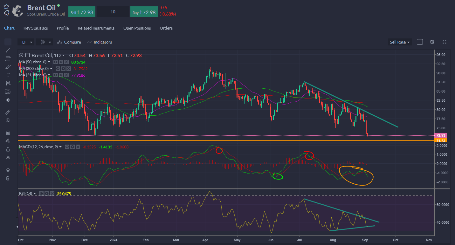455x245 pixels.
Task: Enable the magnet snap mode
Action: point(8,133)
